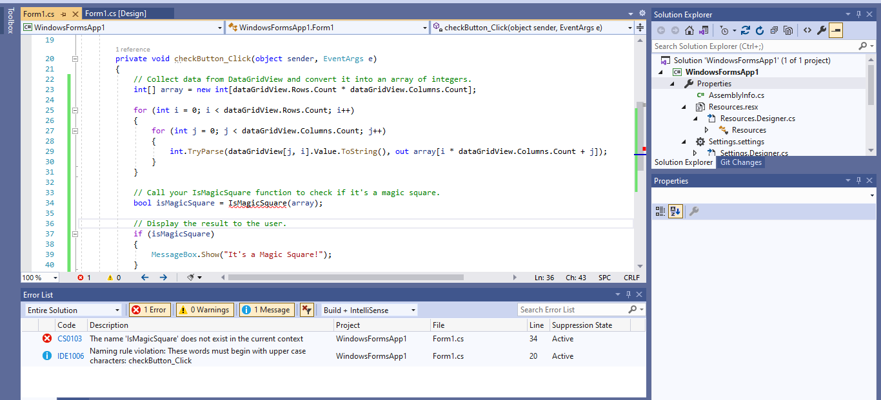Collapse if block at line 37

tap(75, 234)
